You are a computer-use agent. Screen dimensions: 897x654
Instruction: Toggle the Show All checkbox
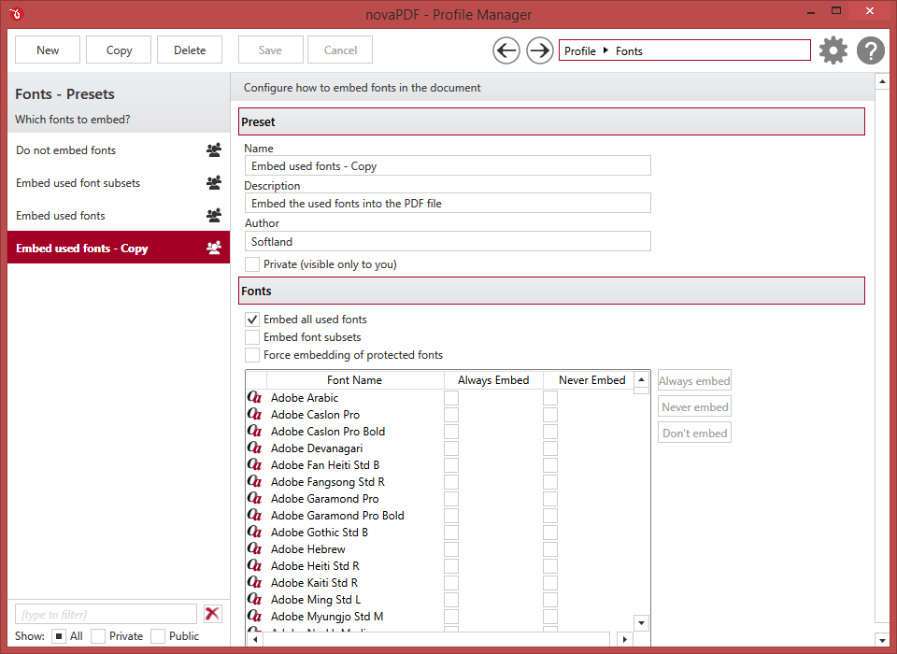click(58, 636)
